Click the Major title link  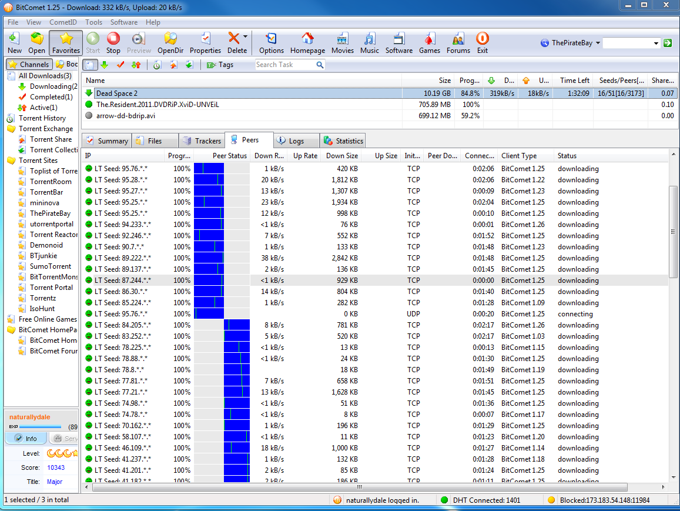55,482
